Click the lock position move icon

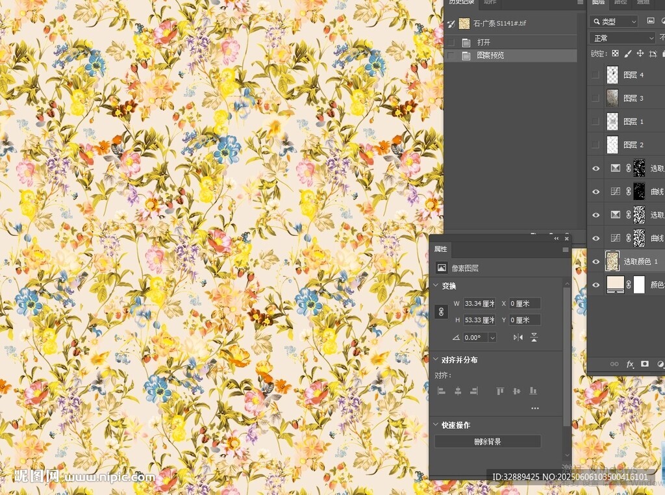click(640, 54)
